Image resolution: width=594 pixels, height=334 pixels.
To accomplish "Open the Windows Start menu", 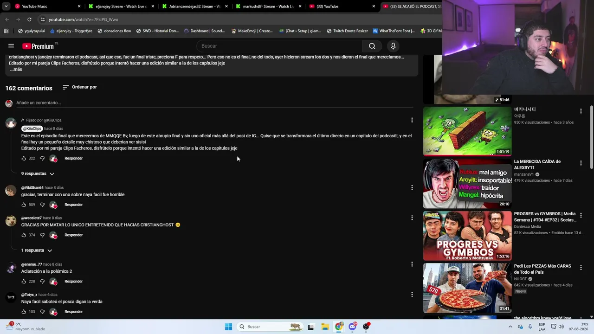I will [228, 327].
